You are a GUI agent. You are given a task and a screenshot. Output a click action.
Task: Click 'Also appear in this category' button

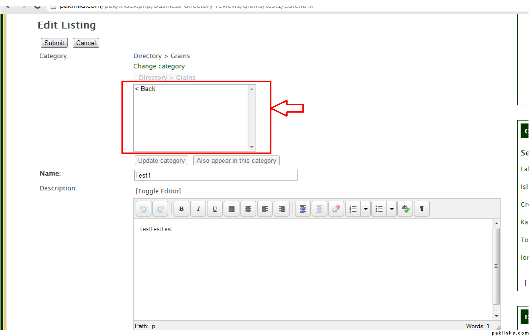point(236,160)
